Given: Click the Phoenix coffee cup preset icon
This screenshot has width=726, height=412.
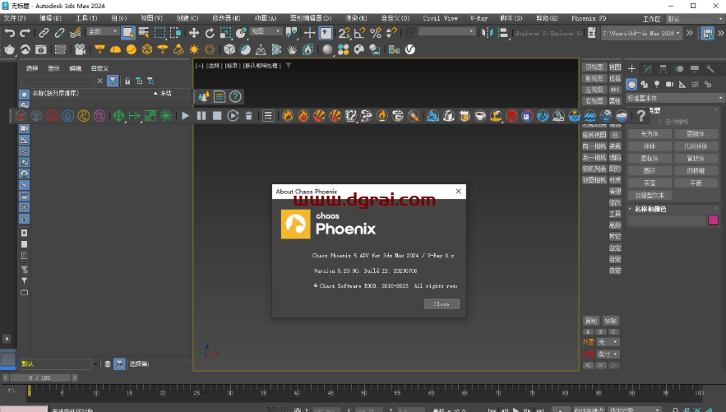Looking at the screenshot, I should click(x=480, y=116).
